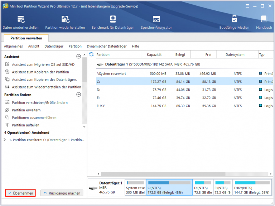The width and height of the screenshot is (275, 206).
Task: Sort by the Kapazität column header
Action: (x=154, y=54)
